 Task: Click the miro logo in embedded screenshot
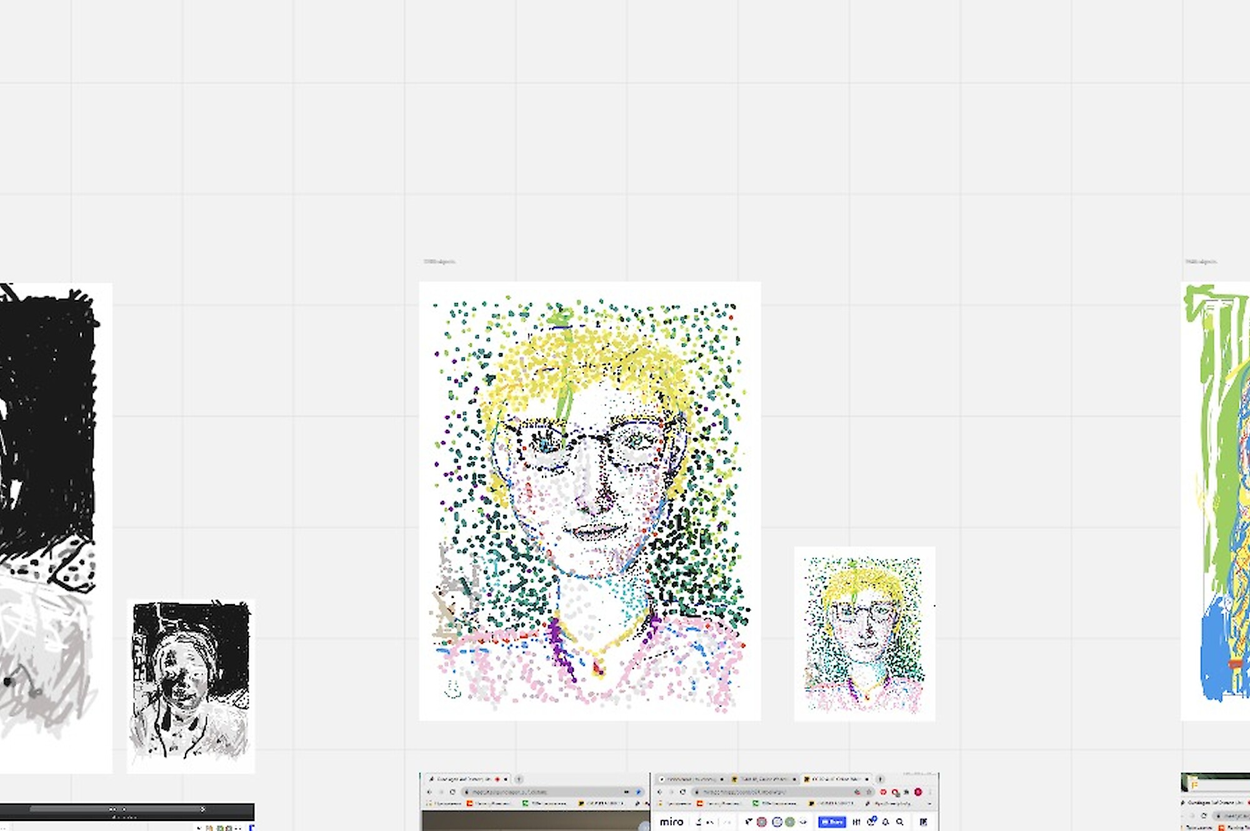pos(671,822)
